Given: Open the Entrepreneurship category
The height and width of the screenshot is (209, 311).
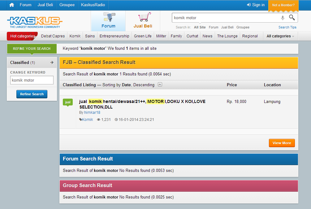Looking at the screenshot, I should pyautogui.click(x=114, y=36).
